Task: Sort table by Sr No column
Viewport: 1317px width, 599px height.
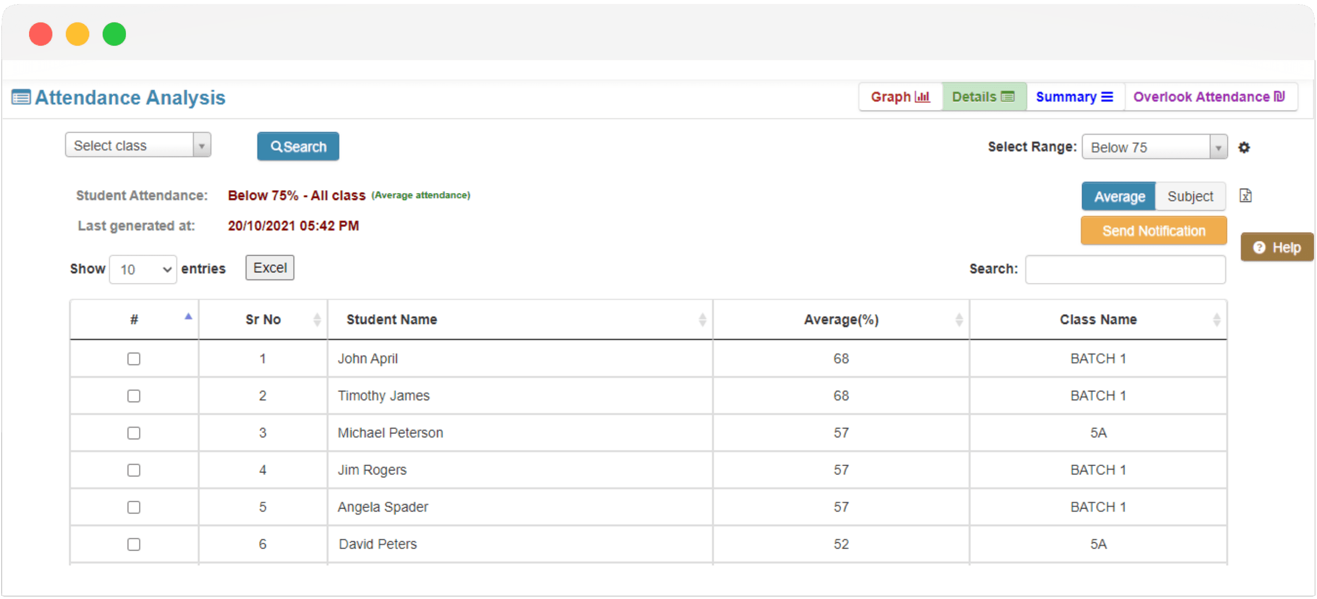Action: (x=263, y=319)
